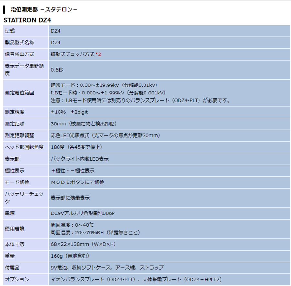
Task: Click the '測定距離調整' label cell
Action: click(26, 135)
